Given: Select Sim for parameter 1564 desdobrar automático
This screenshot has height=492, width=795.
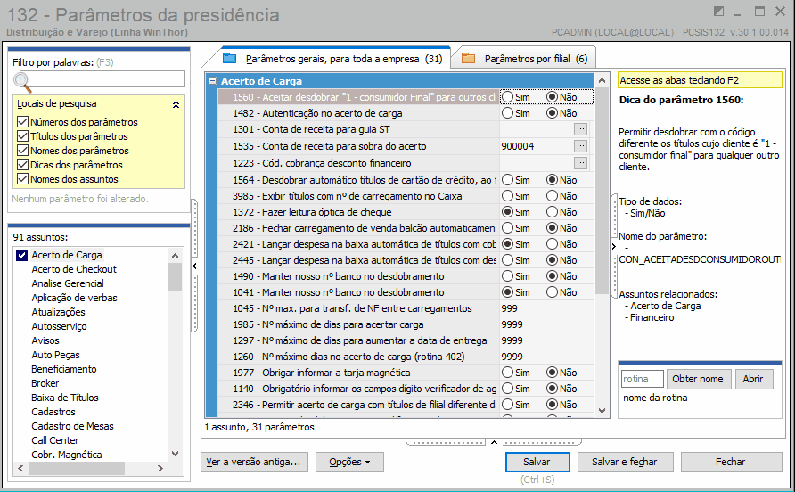Looking at the screenshot, I should (x=507, y=180).
